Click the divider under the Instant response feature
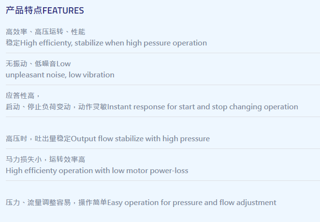Viewport: 320px width, 222px height. pyautogui.click(x=163, y=117)
